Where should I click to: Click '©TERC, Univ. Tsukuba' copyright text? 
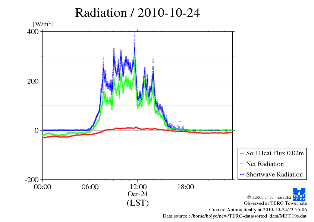click(x=269, y=197)
